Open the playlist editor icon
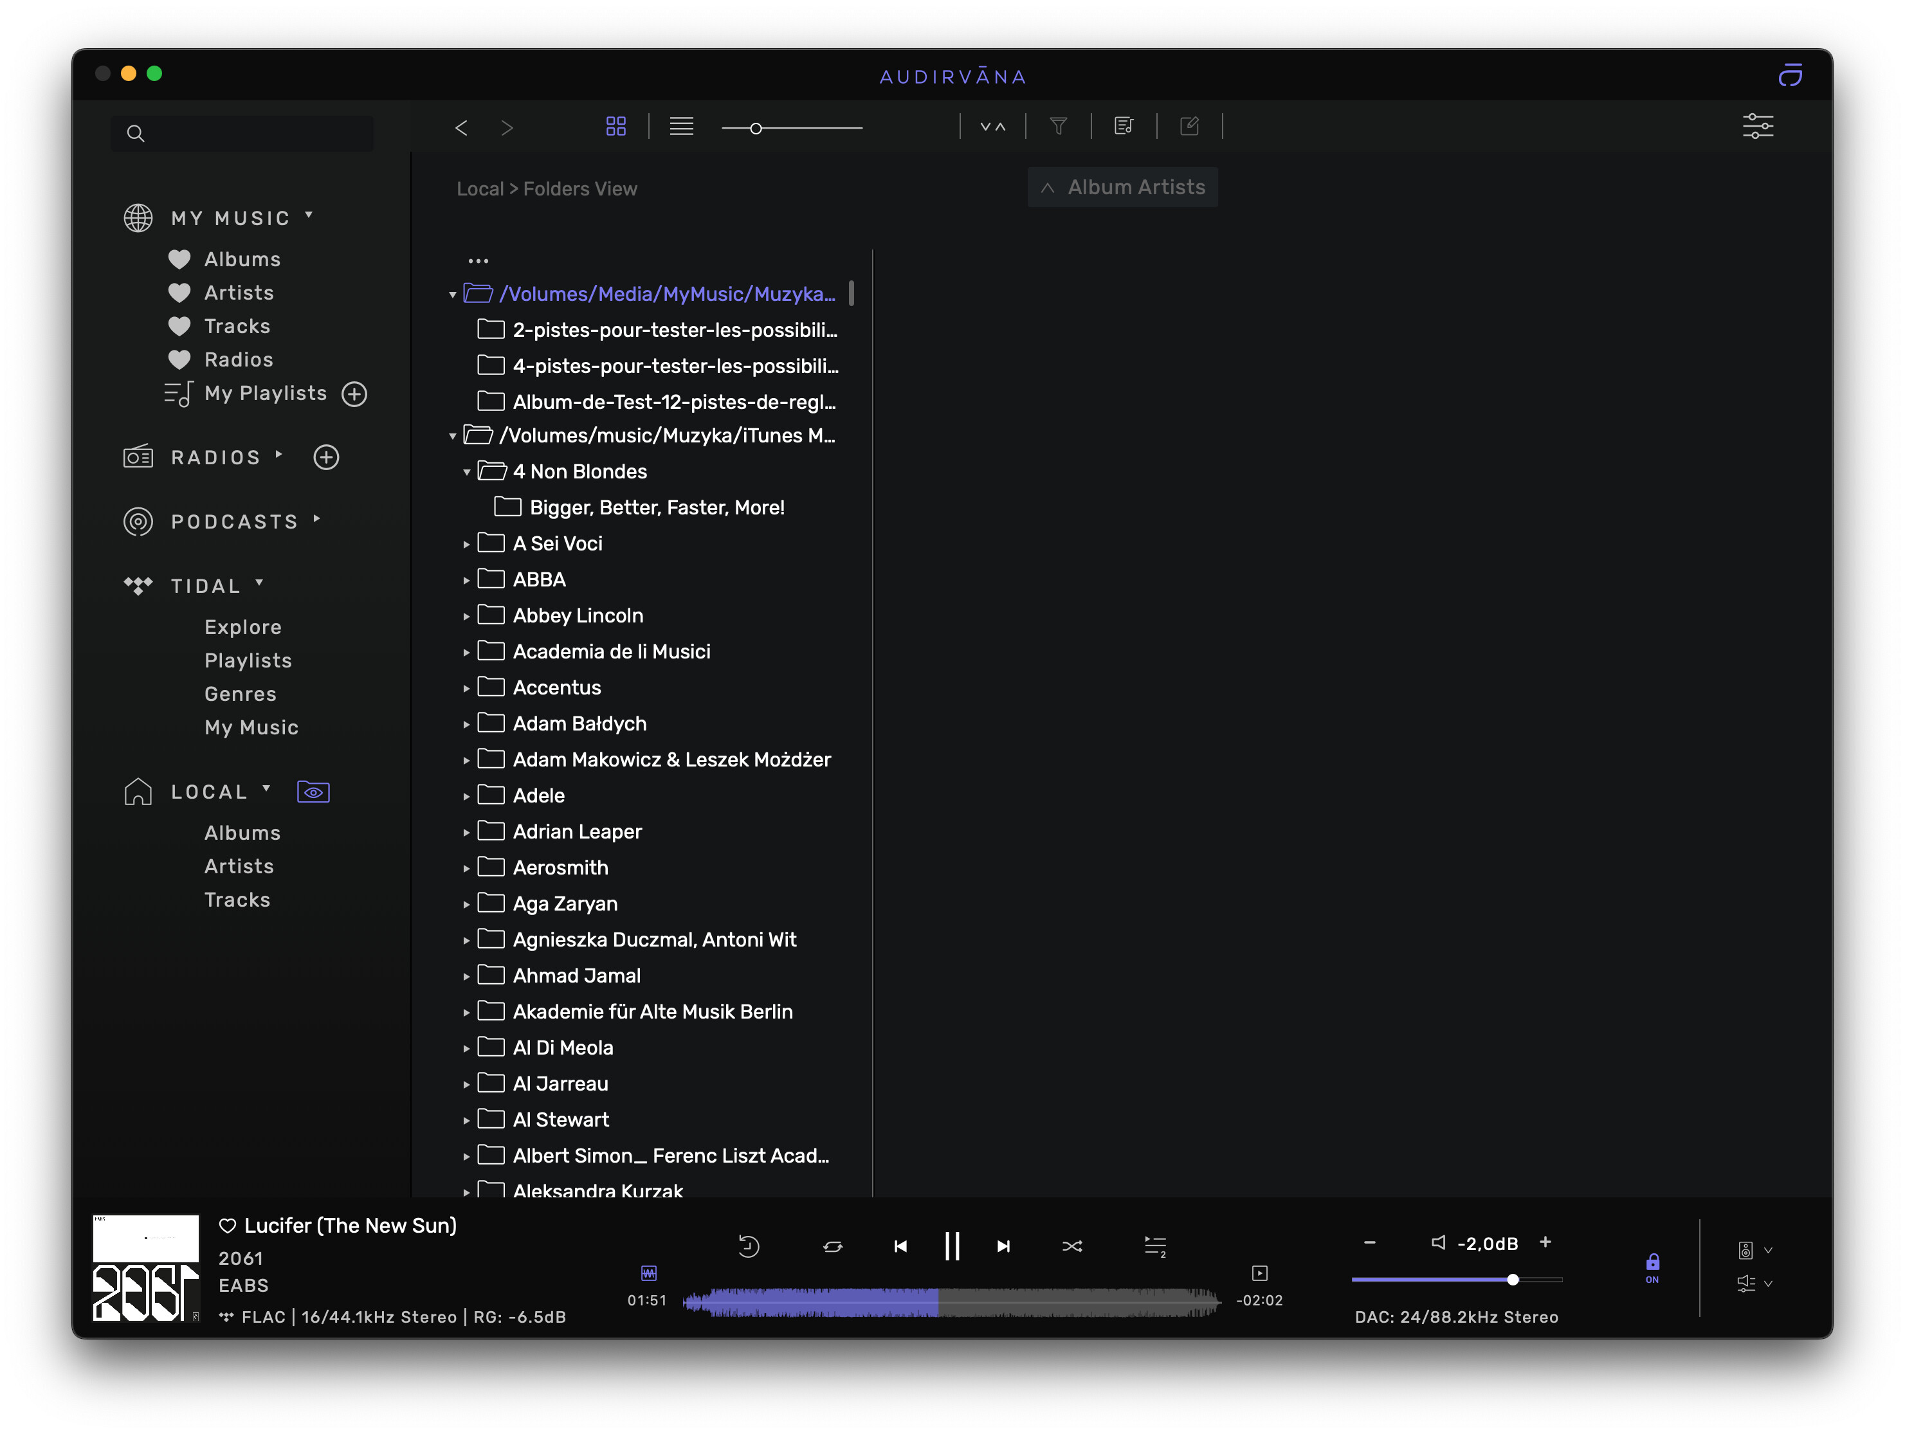The height and width of the screenshot is (1434, 1905). [1124, 127]
